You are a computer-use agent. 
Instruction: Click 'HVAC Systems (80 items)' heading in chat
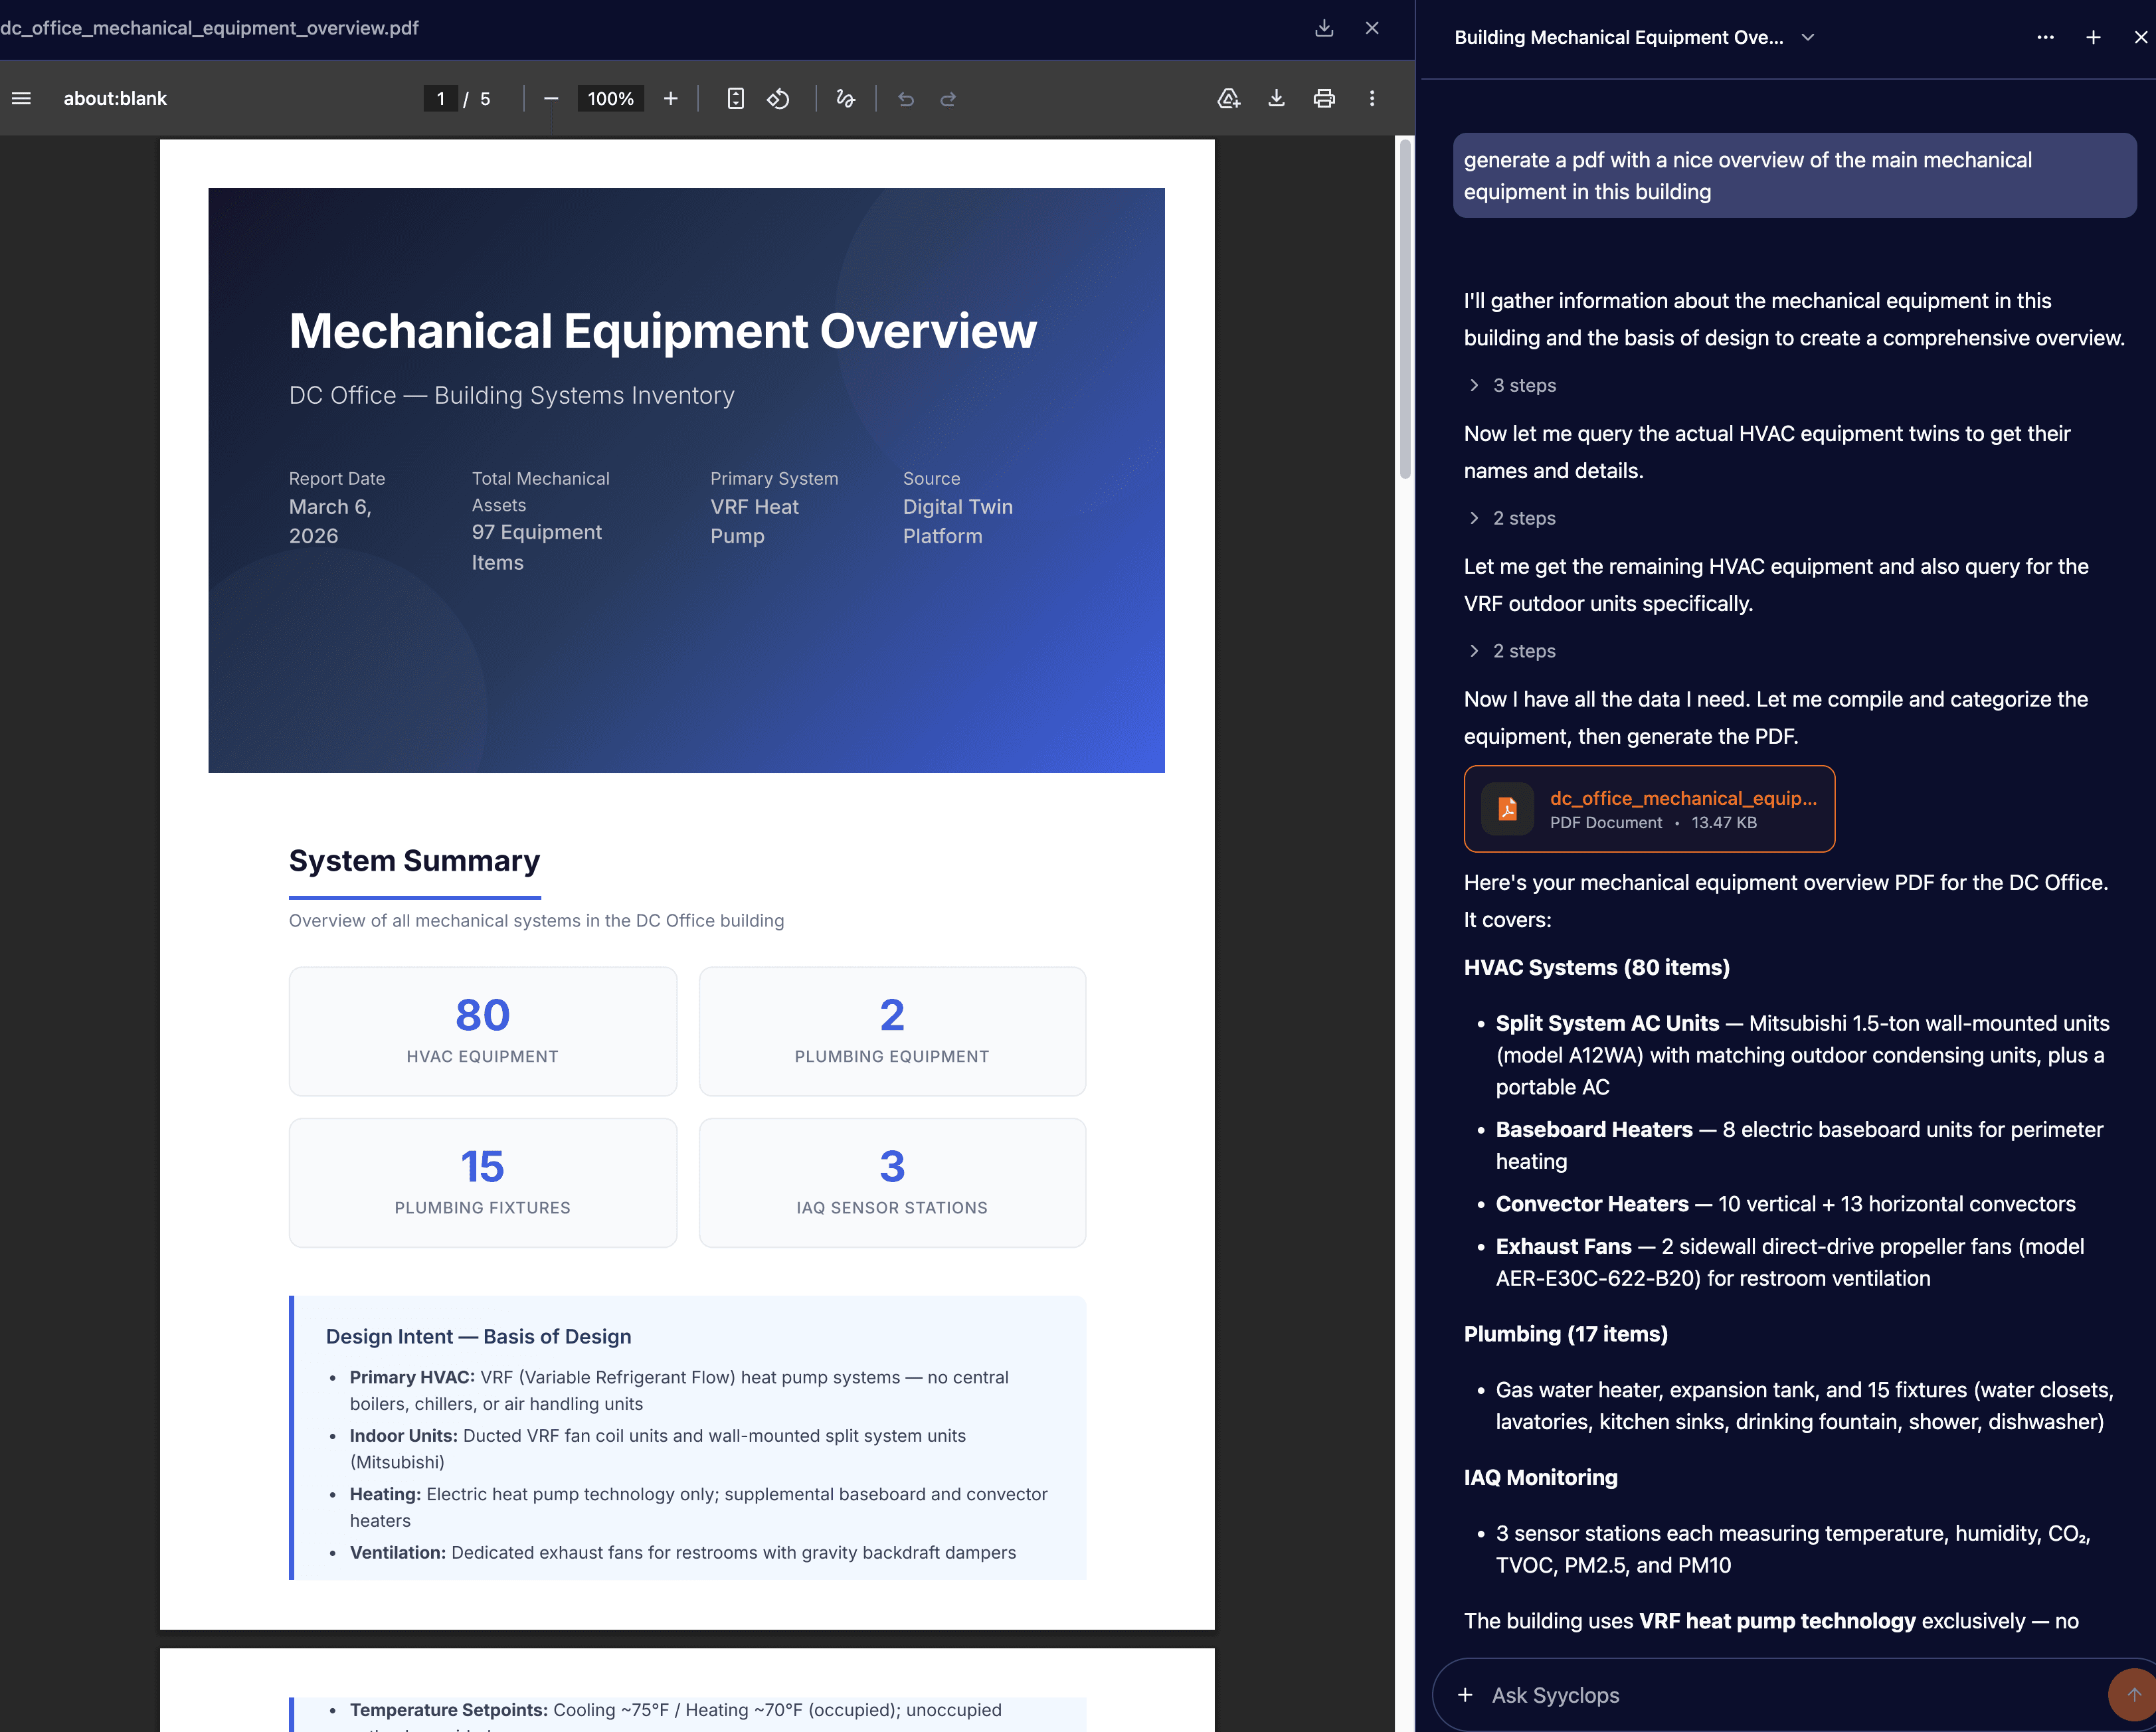tap(1597, 968)
